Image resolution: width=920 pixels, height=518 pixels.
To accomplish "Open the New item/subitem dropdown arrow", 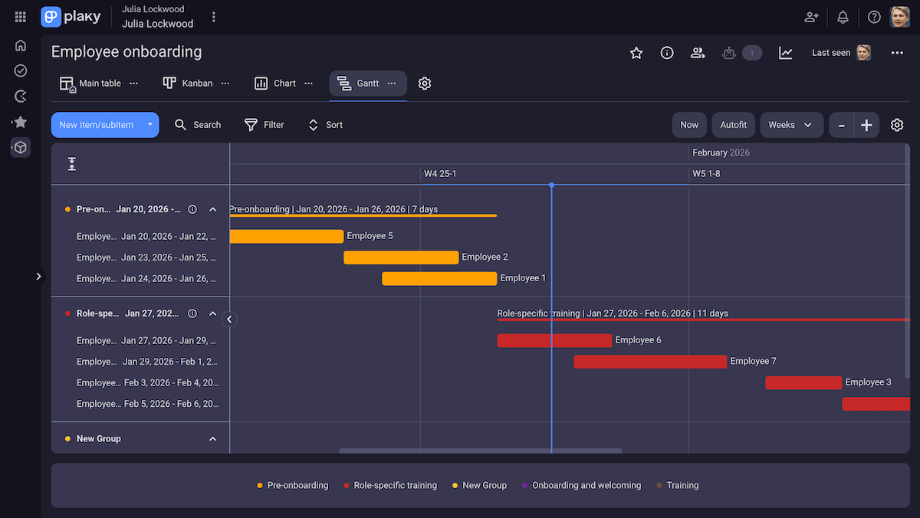I will [149, 124].
